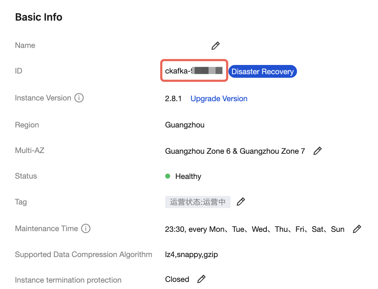The image size is (378, 289).
Task: Click the Healthy status text
Action: click(x=188, y=176)
